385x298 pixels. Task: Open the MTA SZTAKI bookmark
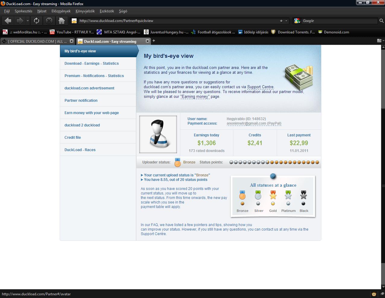point(118,32)
